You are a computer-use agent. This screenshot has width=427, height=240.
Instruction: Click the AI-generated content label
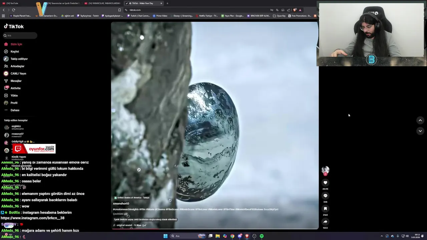(x=145, y=219)
